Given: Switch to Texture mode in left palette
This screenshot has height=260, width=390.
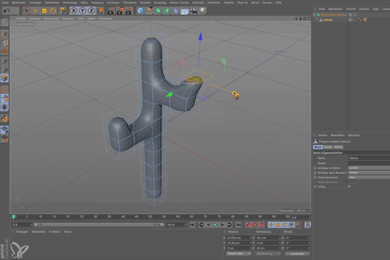Looking at the screenshot, I should point(5,43).
